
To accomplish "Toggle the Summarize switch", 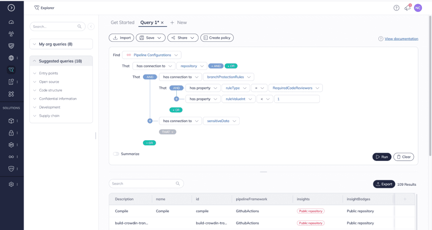I will (116, 154).
